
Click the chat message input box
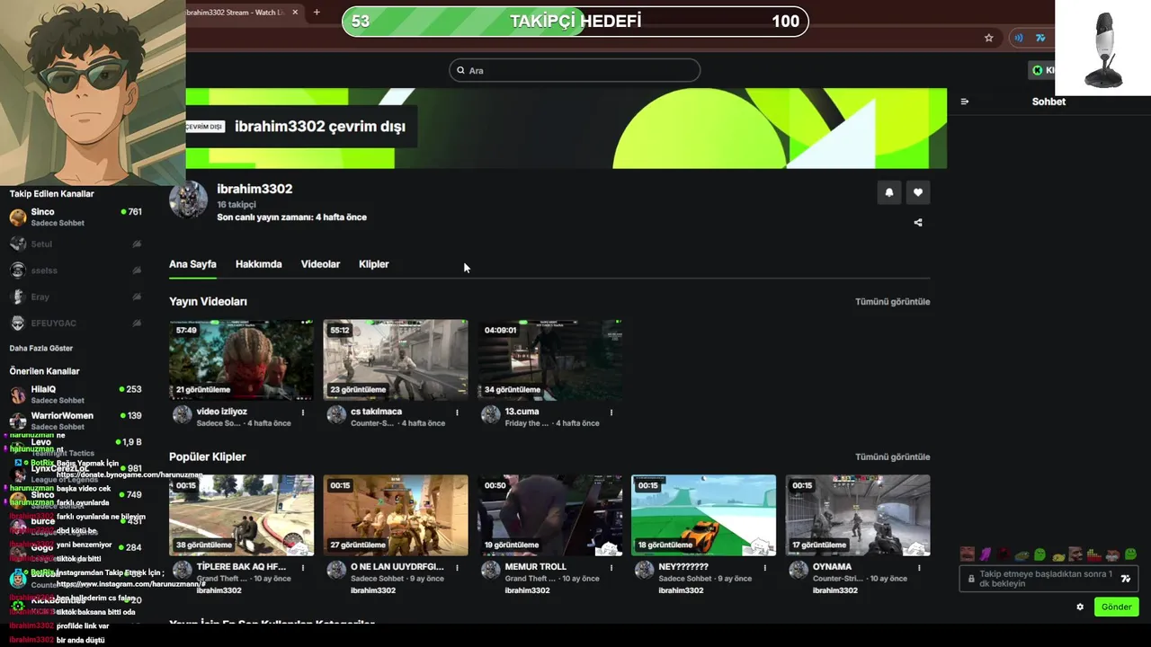[x=1048, y=579]
